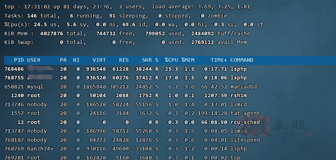
Task: Click the 25.3 CPU value
Action: 171,69
